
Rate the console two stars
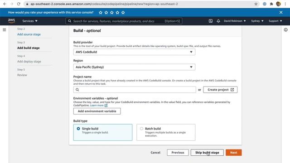pos(106,13)
